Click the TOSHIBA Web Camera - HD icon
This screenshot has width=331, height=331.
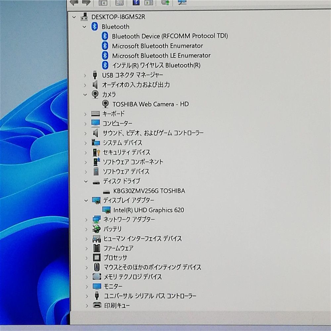105,104
